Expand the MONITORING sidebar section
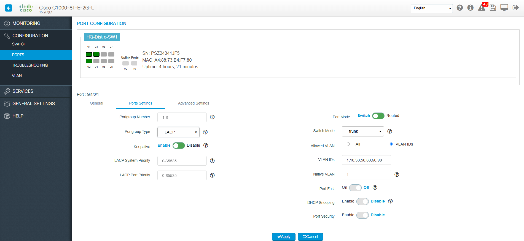 [x=36, y=23]
